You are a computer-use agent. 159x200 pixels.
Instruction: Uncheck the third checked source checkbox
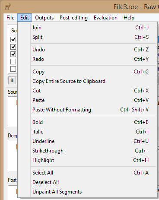(13, 54)
